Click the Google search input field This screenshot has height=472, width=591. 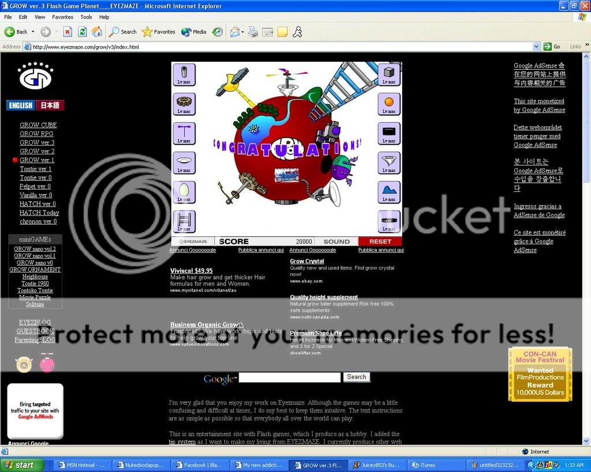pyautogui.click(x=290, y=377)
